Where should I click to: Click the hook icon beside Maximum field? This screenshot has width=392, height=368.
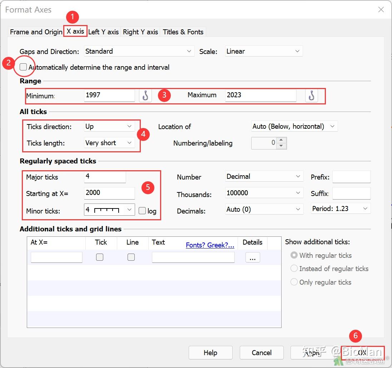click(312, 96)
